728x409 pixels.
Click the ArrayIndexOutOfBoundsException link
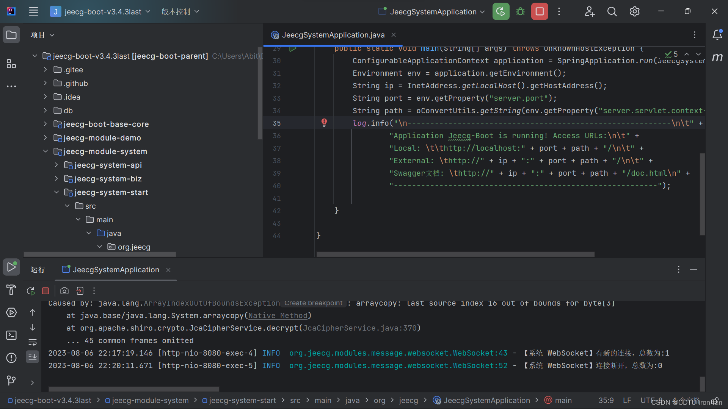[212, 303]
